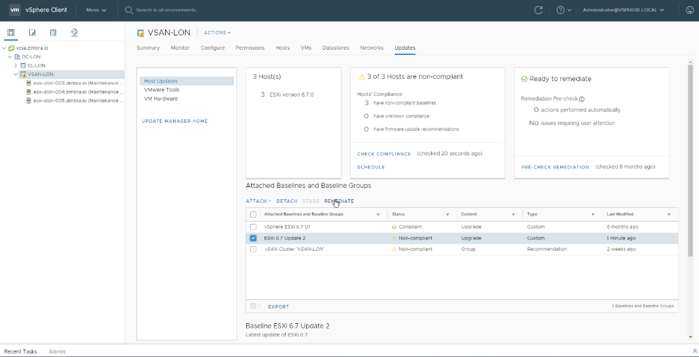Screen dimensions: 699x357
Task: Click the vcsa.zimbra.io vCenter icon
Action: click(x=11, y=48)
